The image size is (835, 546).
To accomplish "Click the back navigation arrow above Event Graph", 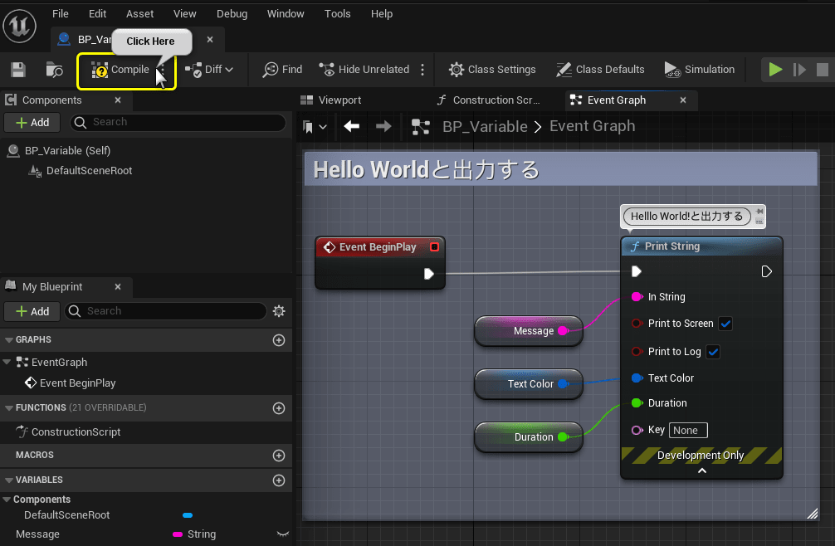I will 351,126.
